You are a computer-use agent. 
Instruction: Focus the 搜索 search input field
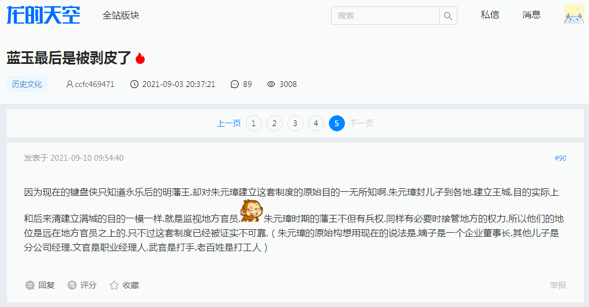tap(385, 16)
